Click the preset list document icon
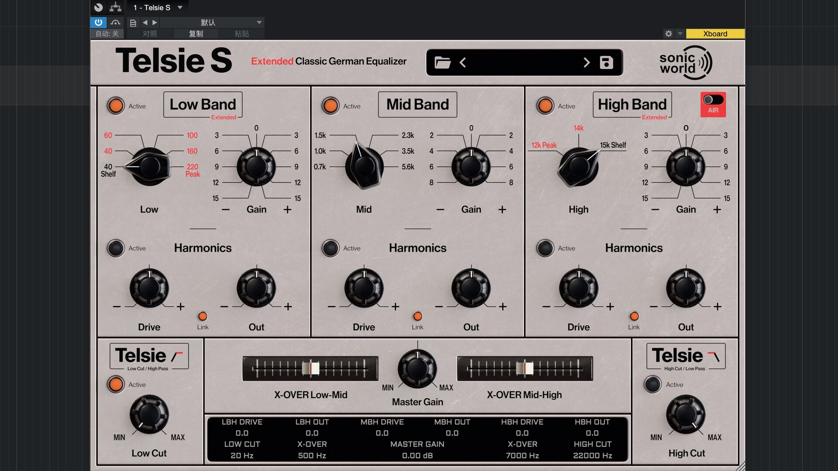838x471 pixels. pos(133,22)
